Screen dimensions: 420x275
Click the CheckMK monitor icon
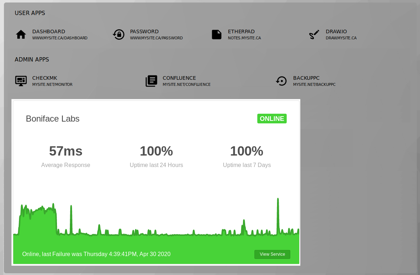tap(21, 81)
